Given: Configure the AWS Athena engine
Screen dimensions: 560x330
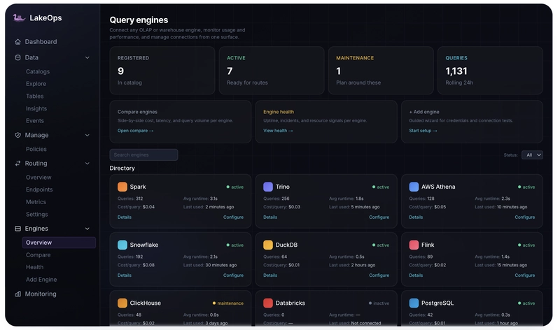Looking at the screenshot, I should [524, 217].
